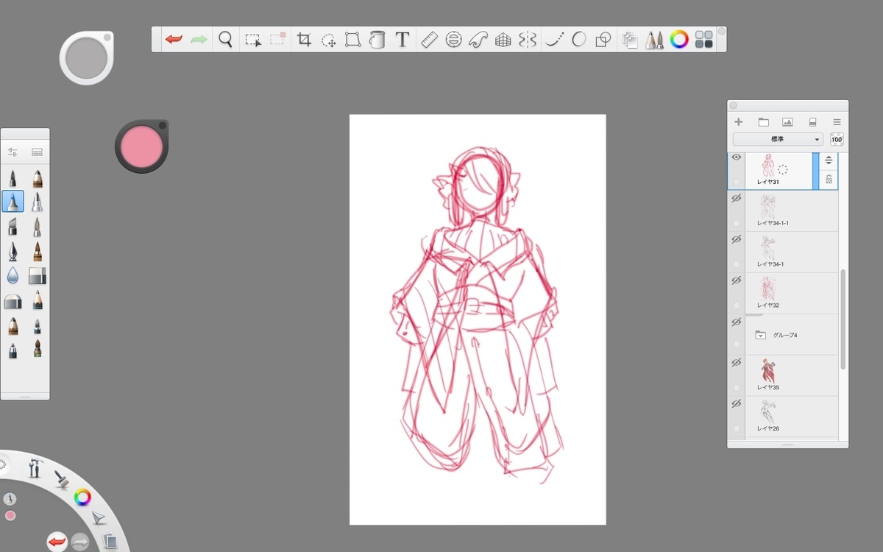This screenshot has width=883, height=552.
Task: Activate the French Curve guide
Action: 478,40
